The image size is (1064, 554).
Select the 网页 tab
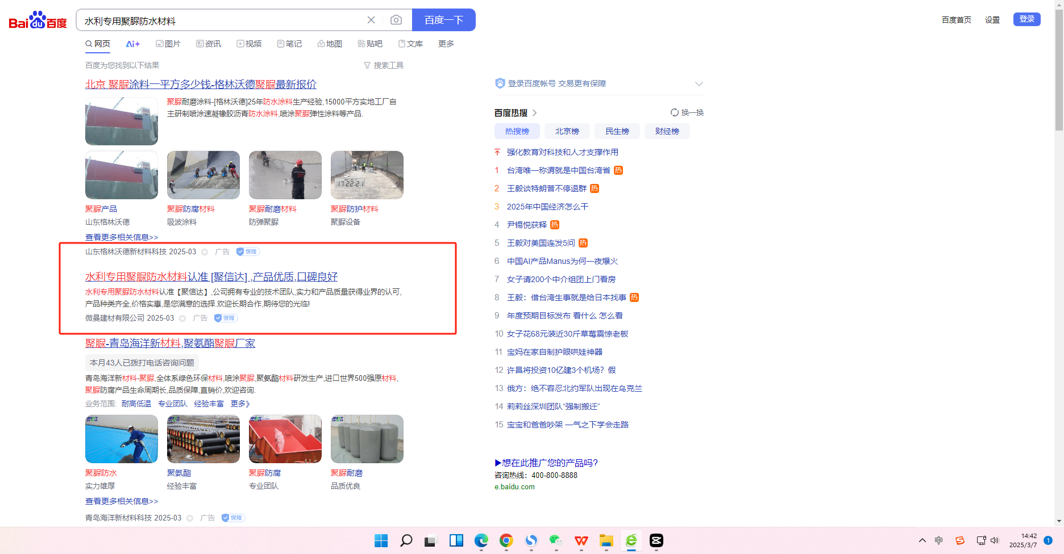(98, 44)
